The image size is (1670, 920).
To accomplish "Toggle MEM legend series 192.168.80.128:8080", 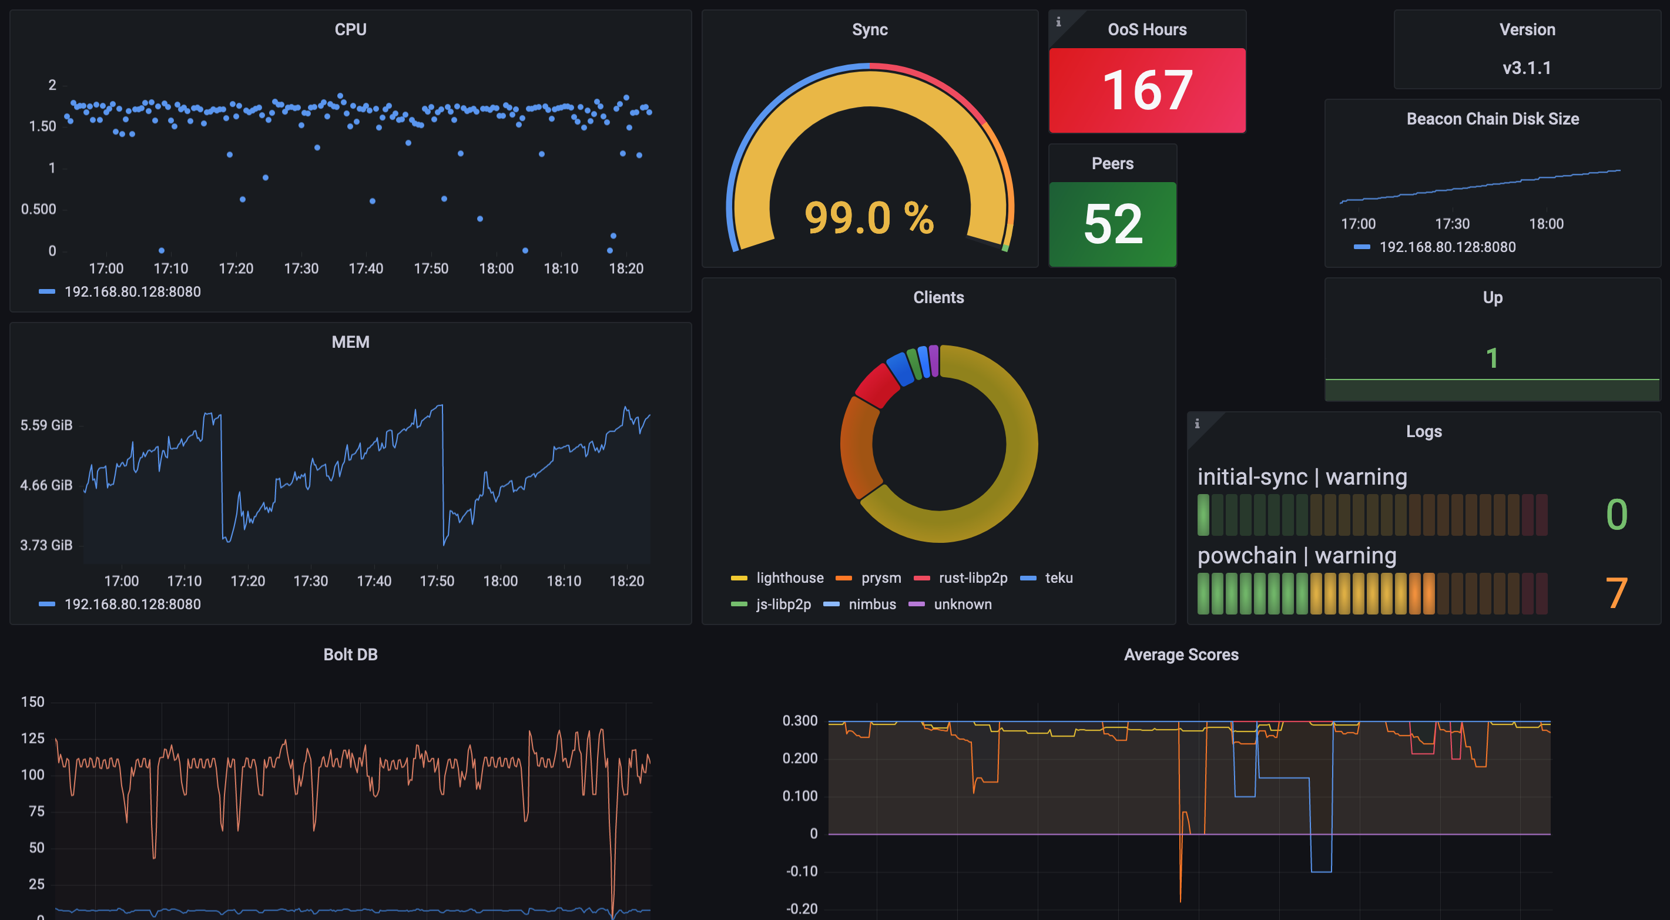I will [132, 605].
